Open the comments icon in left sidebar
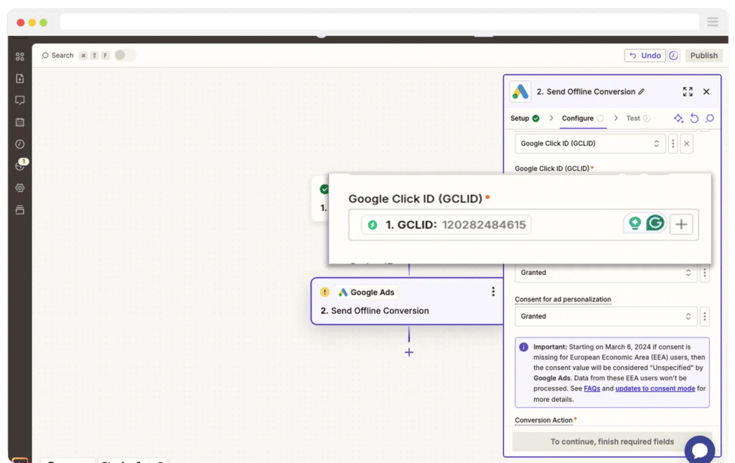 [x=19, y=100]
